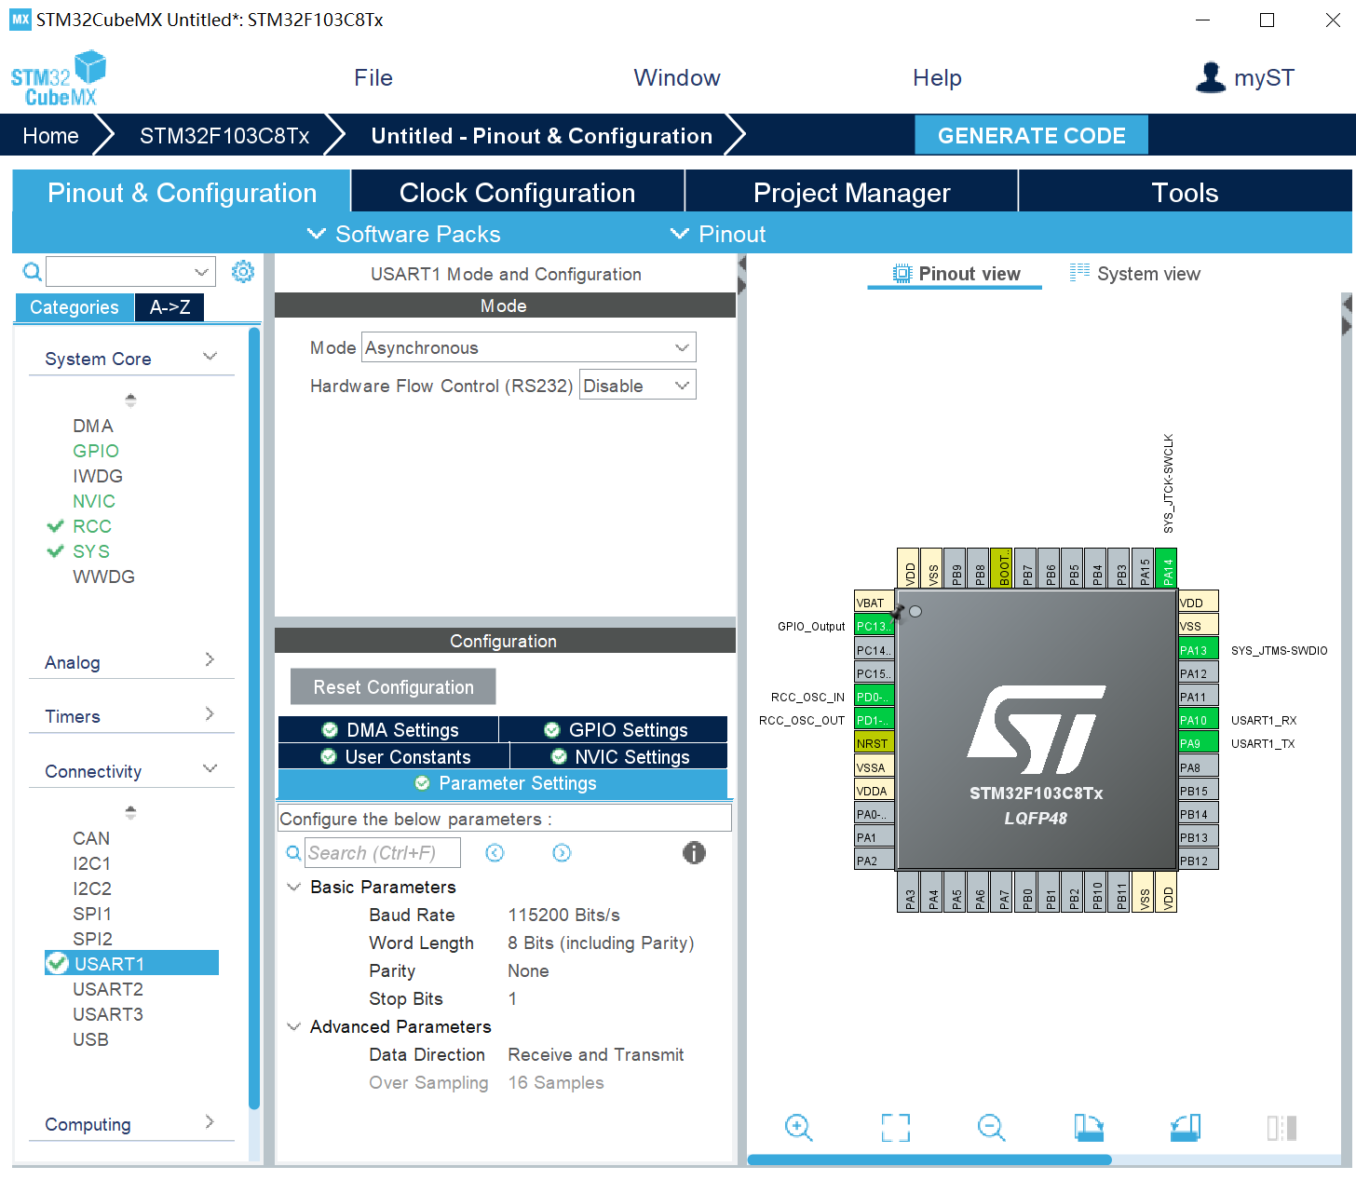Click the STM32CubeMX logo icon
Screen dimensions: 1356x1180
[x=58, y=79]
